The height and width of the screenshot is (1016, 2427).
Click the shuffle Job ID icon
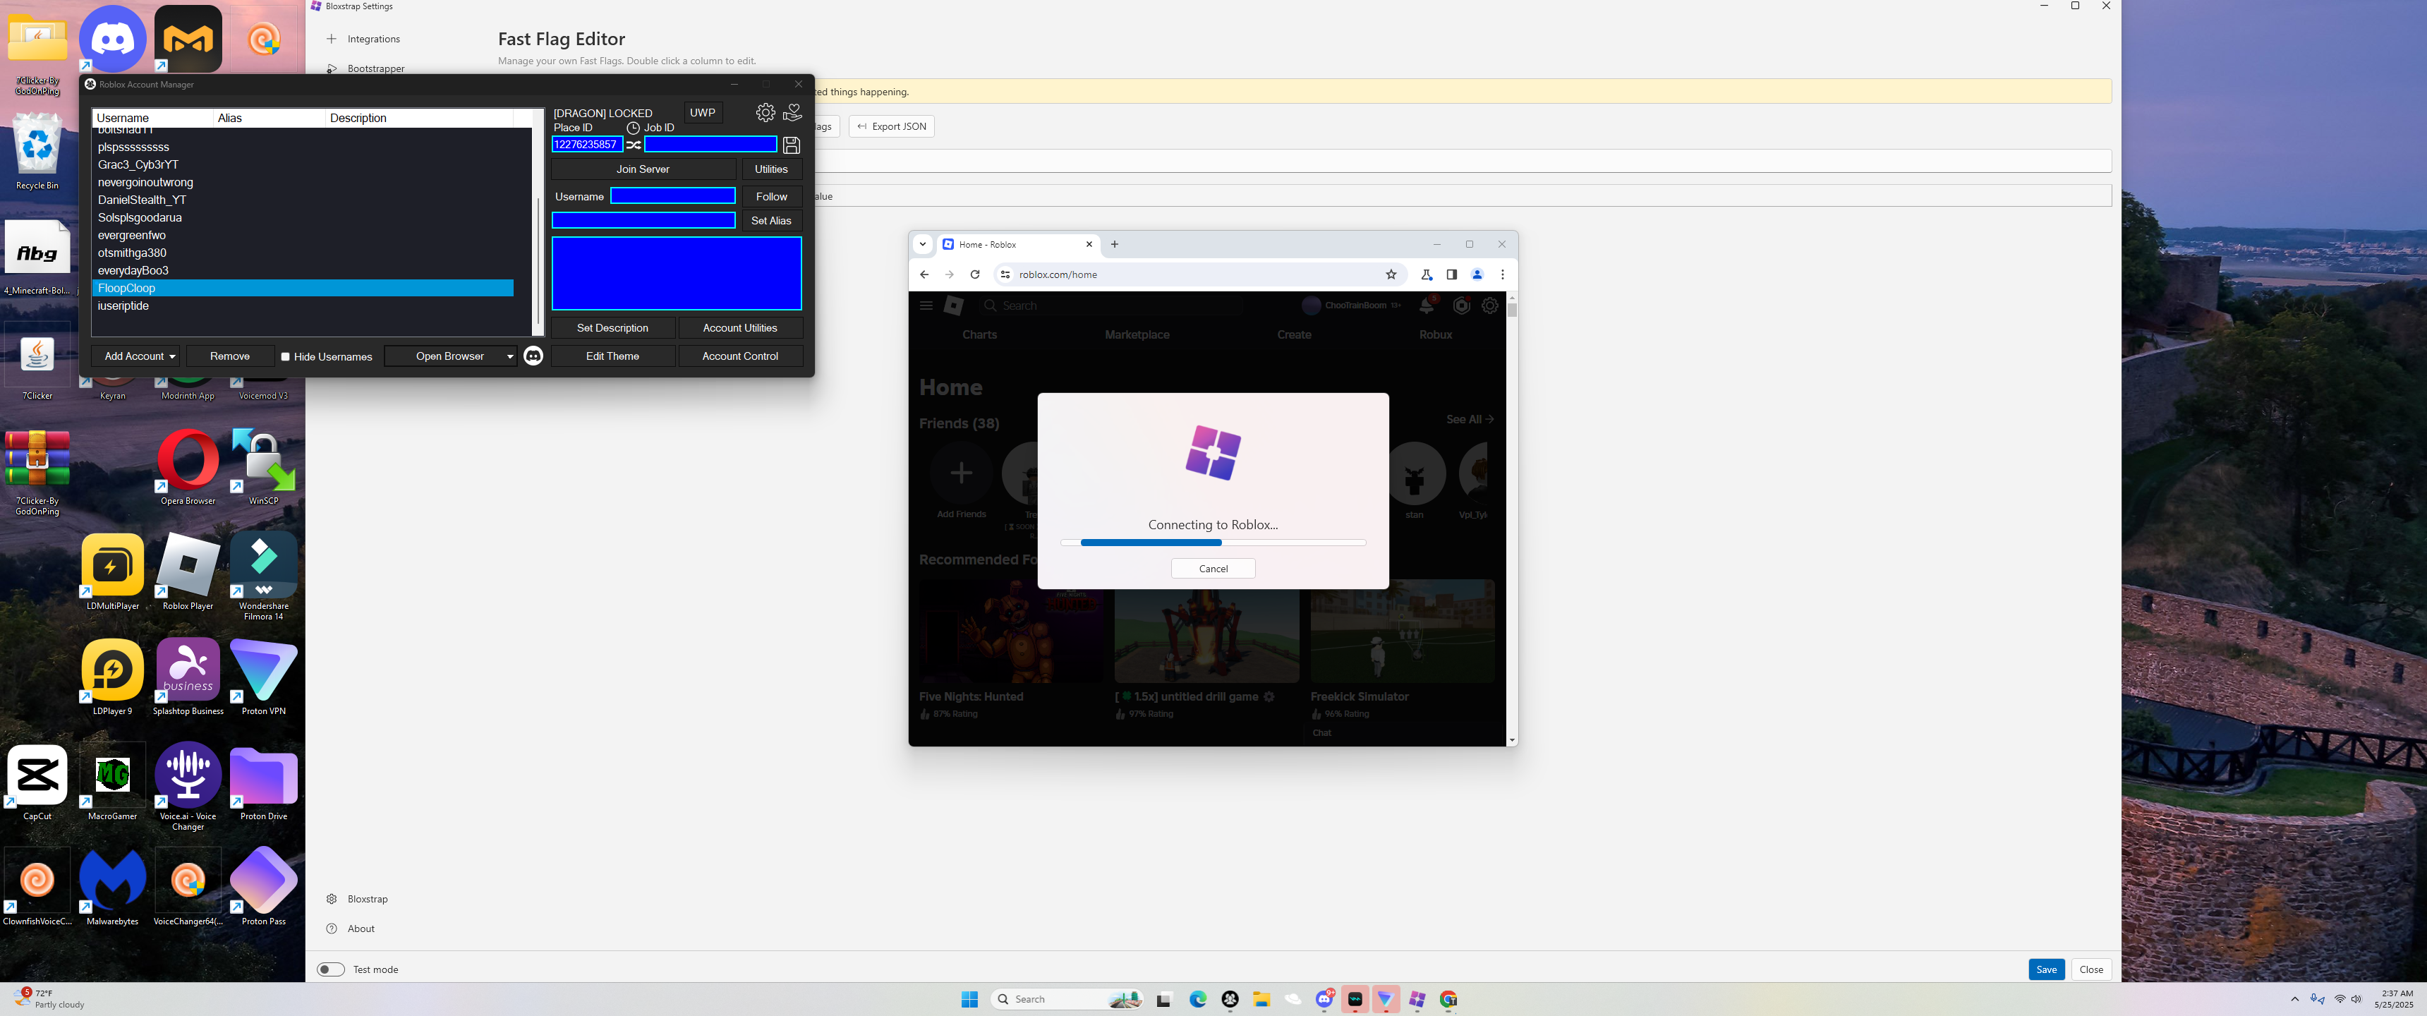click(634, 145)
